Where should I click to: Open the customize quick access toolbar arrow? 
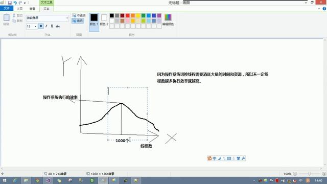pos(25,3)
